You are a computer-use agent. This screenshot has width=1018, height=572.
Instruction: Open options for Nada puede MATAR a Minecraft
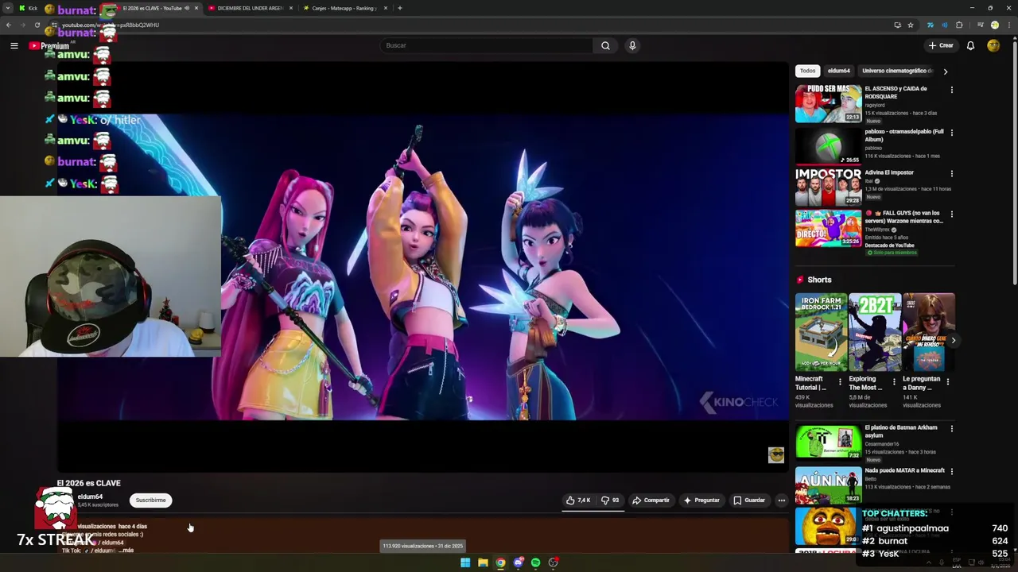(x=951, y=472)
